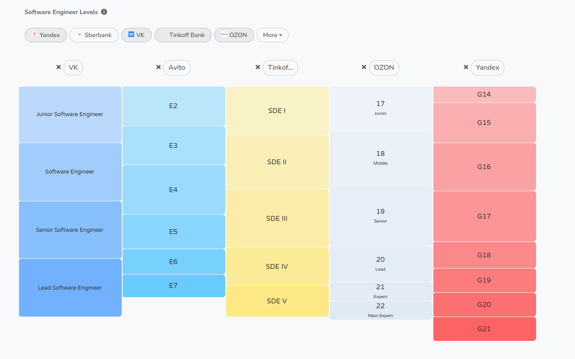The width and height of the screenshot is (575, 359).
Task: Click the info icon beside Software Engineer Levels
Action: 104,12
